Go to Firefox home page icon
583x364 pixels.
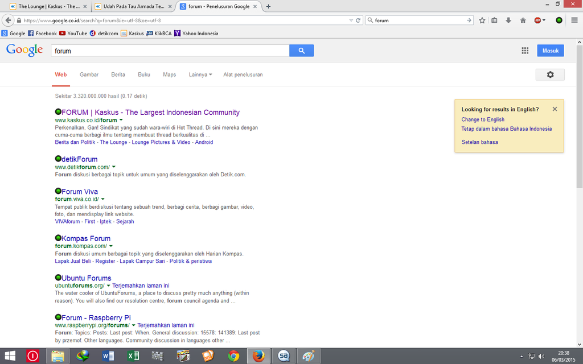[x=523, y=20]
